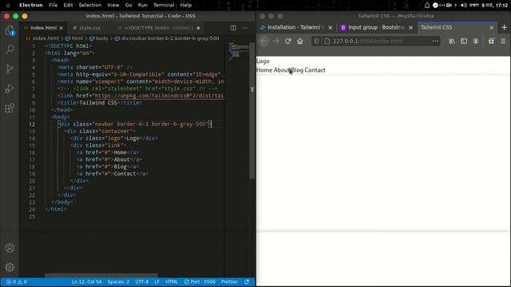Click the editor minimap
Image resolution: width=511 pixels, height=287 pixels.
pos(238,51)
